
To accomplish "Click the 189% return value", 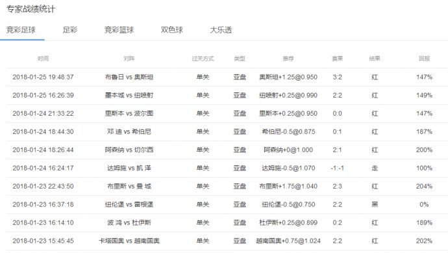I will coord(424,222).
